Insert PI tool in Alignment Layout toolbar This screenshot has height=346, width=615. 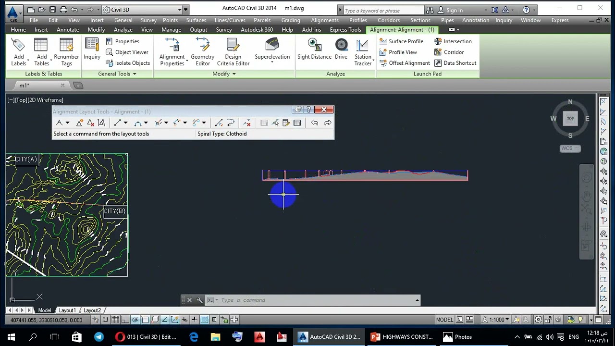tap(80, 123)
